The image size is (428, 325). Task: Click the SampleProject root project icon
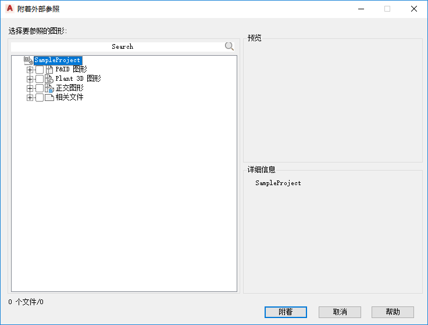[x=28, y=60]
